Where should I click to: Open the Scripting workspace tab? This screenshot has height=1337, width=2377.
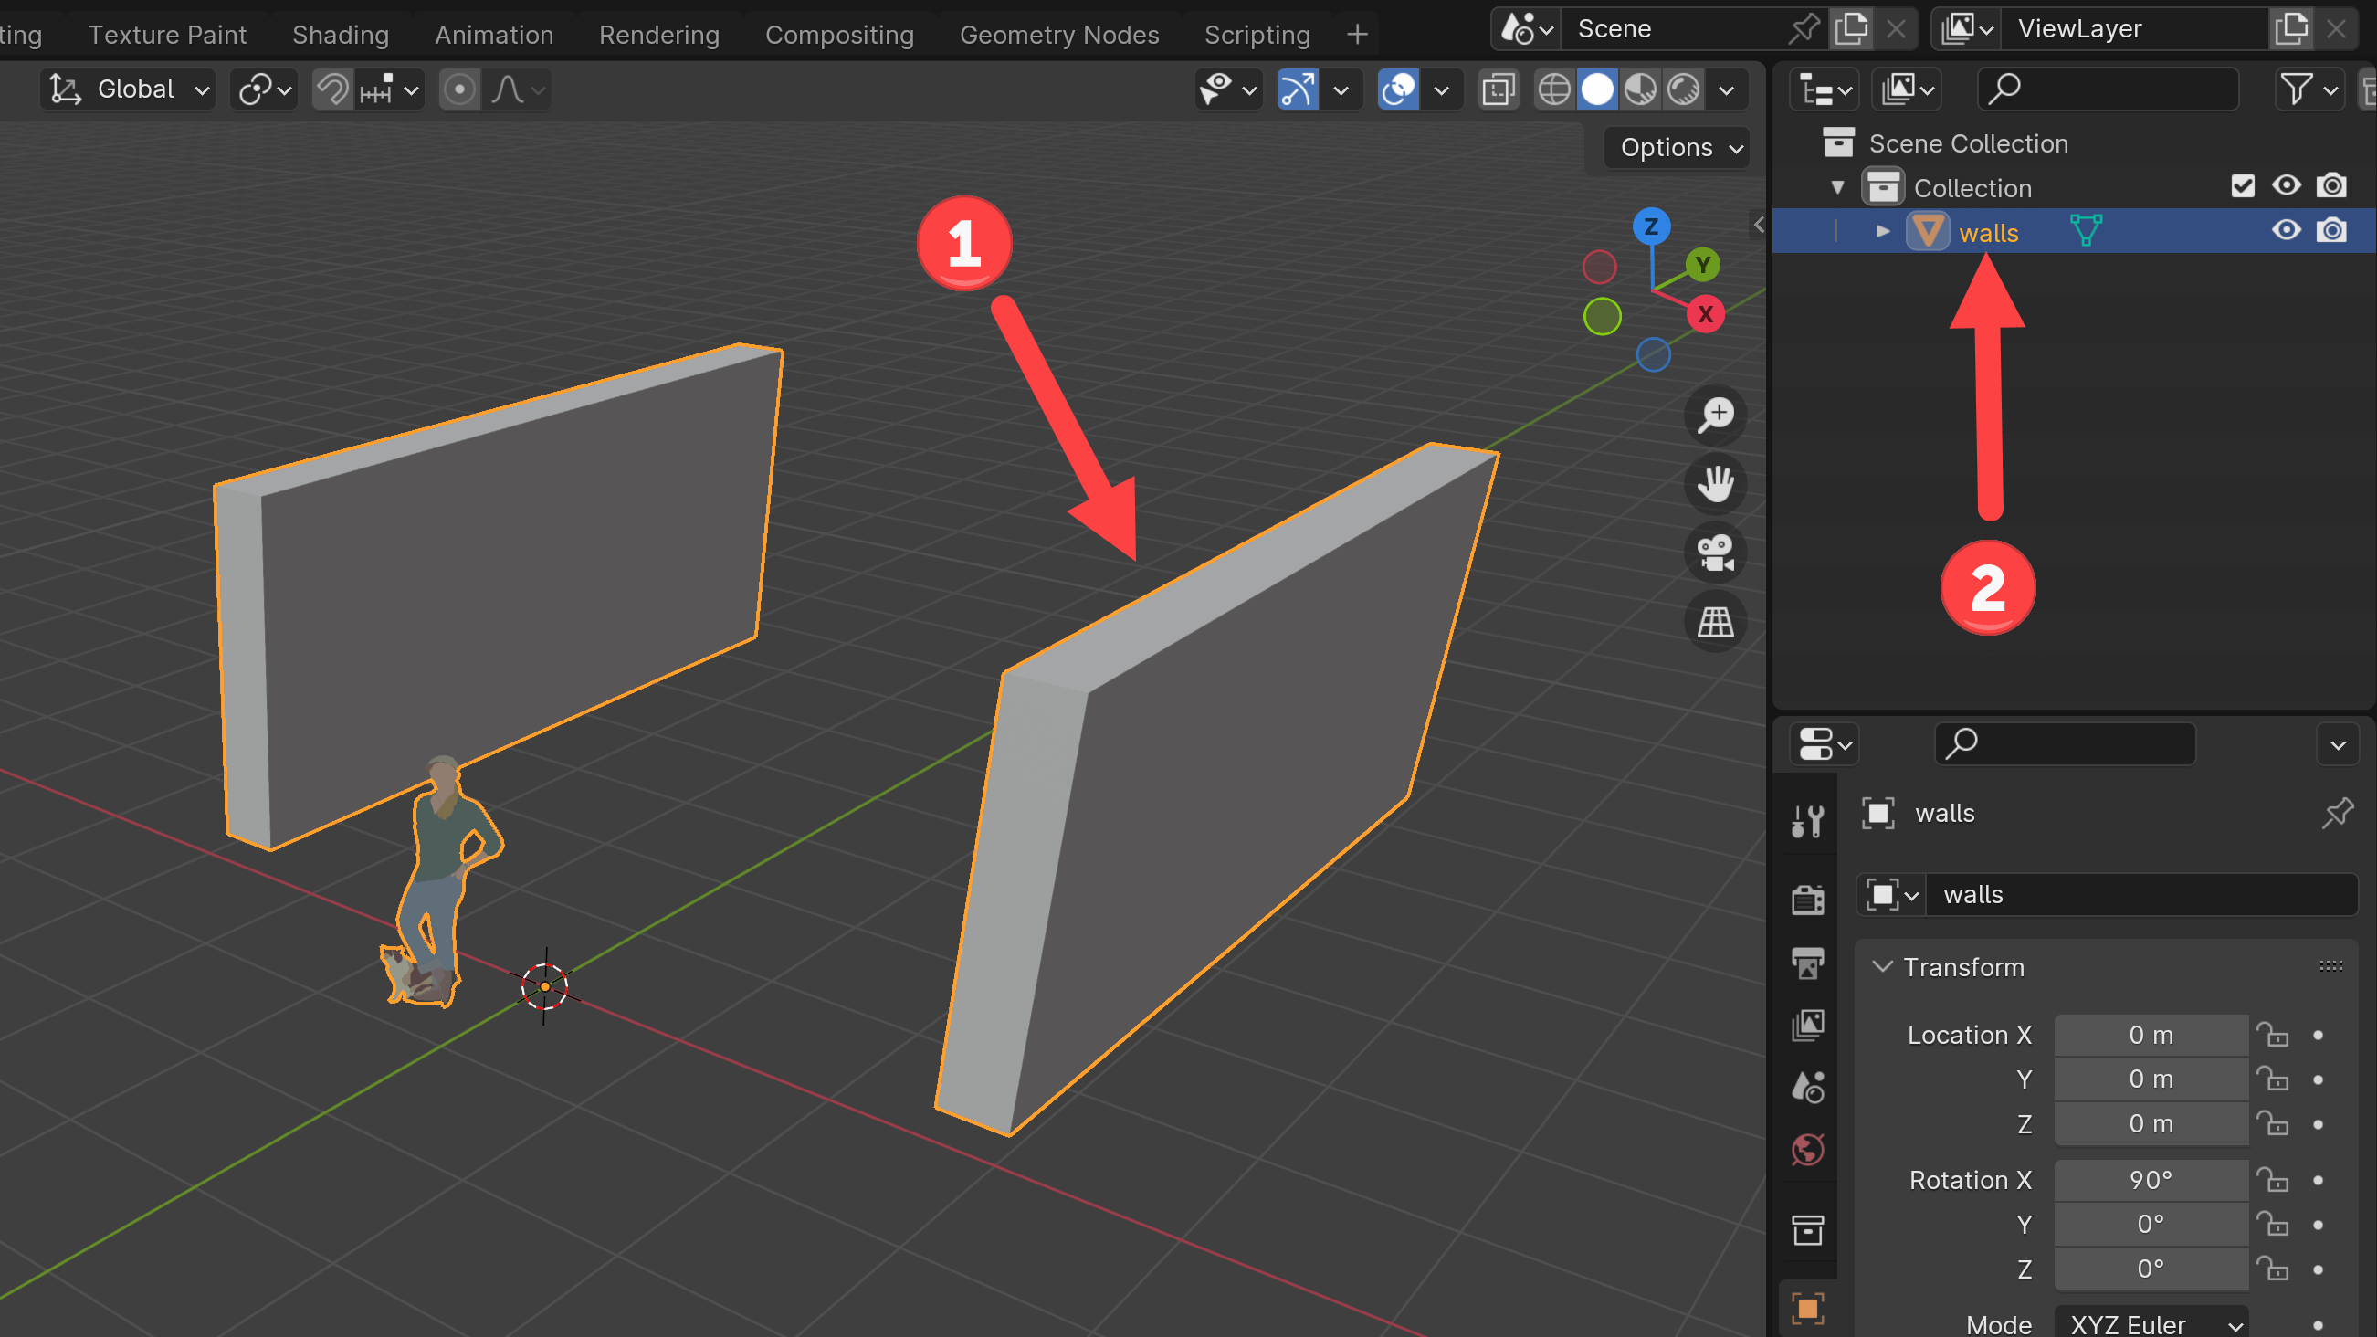click(1257, 34)
